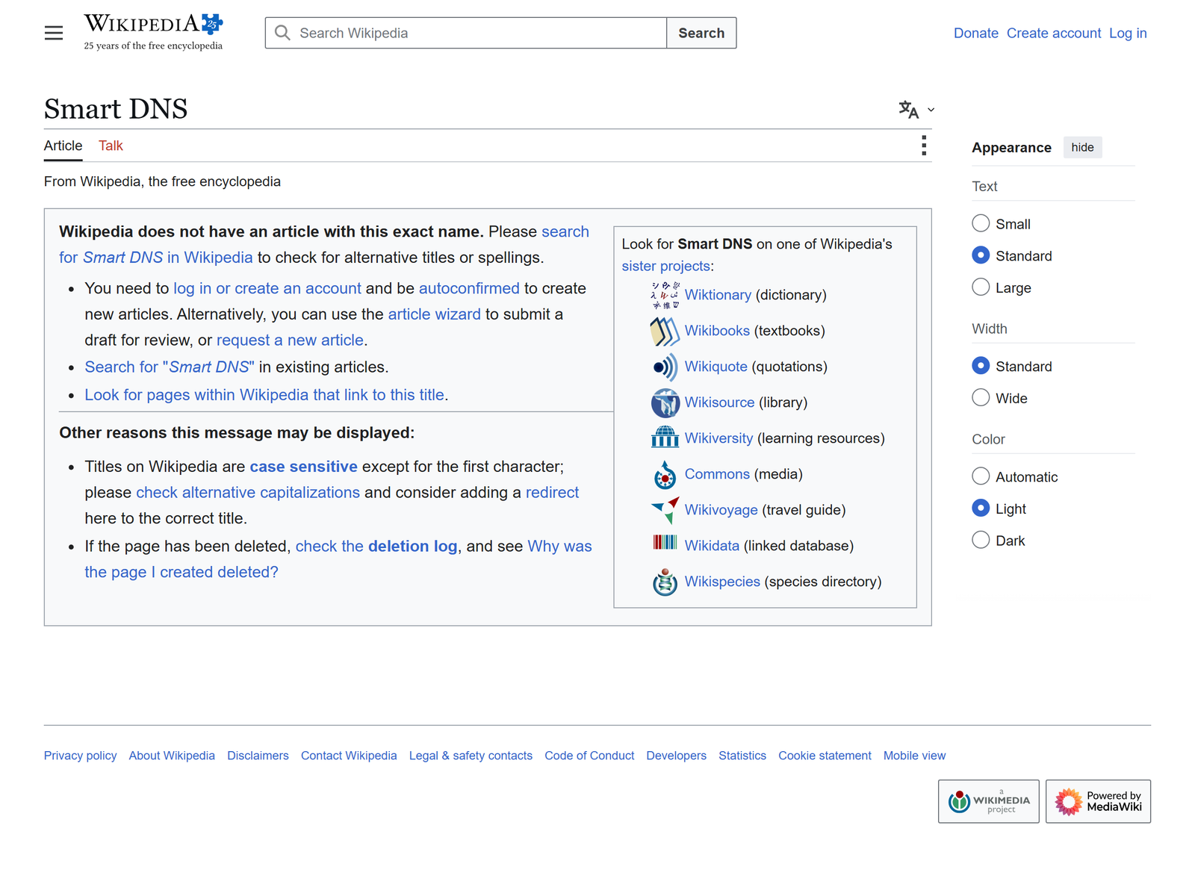Open the Wikidata link
The height and width of the screenshot is (896, 1195).
pos(712,546)
